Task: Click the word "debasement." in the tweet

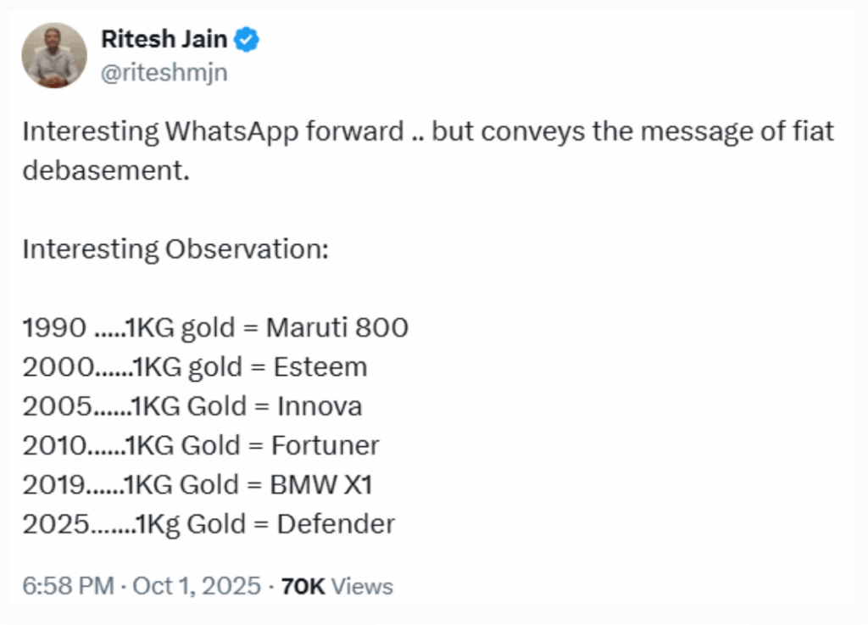Action: pyautogui.click(x=105, y=170)
